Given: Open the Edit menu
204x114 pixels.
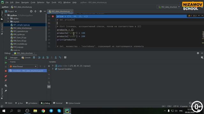Looking at the screenshot, I should tap(12, 3).
